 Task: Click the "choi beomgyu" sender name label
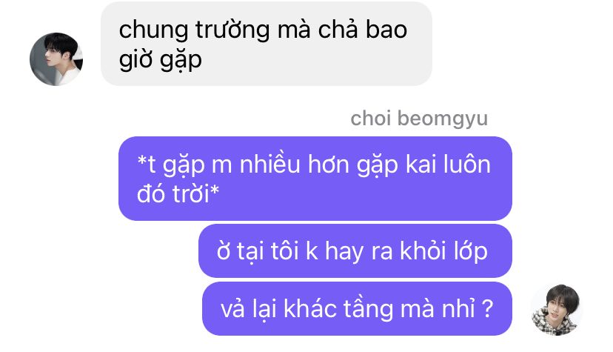419,118
